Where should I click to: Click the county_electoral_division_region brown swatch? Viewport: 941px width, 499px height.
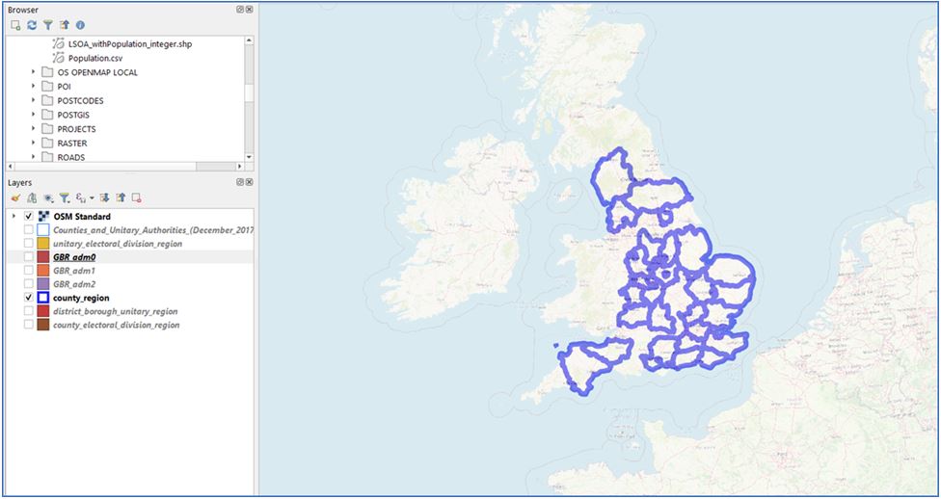43,325
